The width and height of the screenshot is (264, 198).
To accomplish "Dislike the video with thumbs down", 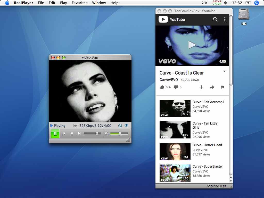I will click(x=176, y=87).
